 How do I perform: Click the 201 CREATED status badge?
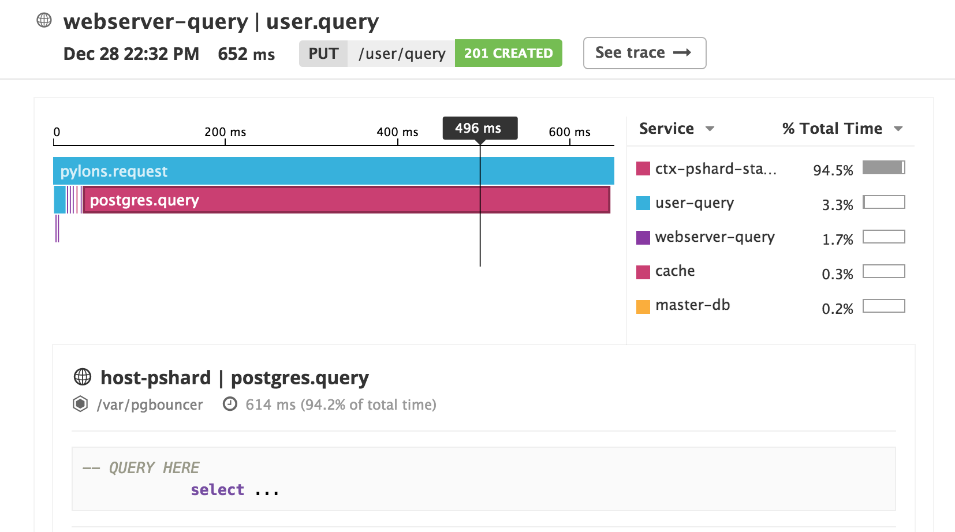(508, 53)
